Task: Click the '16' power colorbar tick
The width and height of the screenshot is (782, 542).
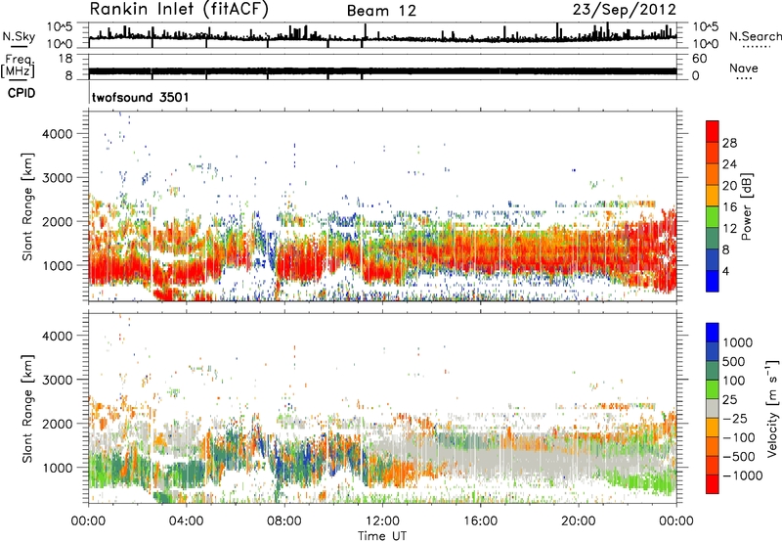Action: (x=729, y=207)
